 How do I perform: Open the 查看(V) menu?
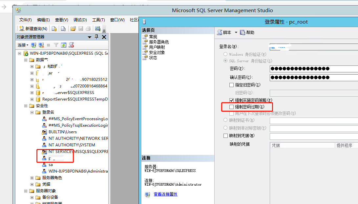(x=62, y=20)
